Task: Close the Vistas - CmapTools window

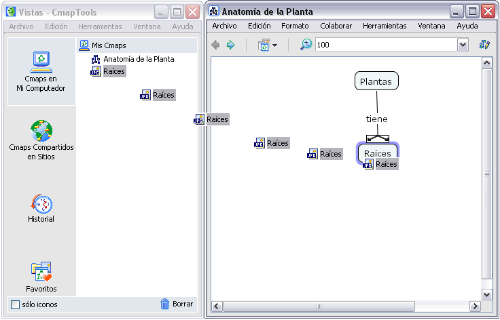Action: (x=193, y=12)
